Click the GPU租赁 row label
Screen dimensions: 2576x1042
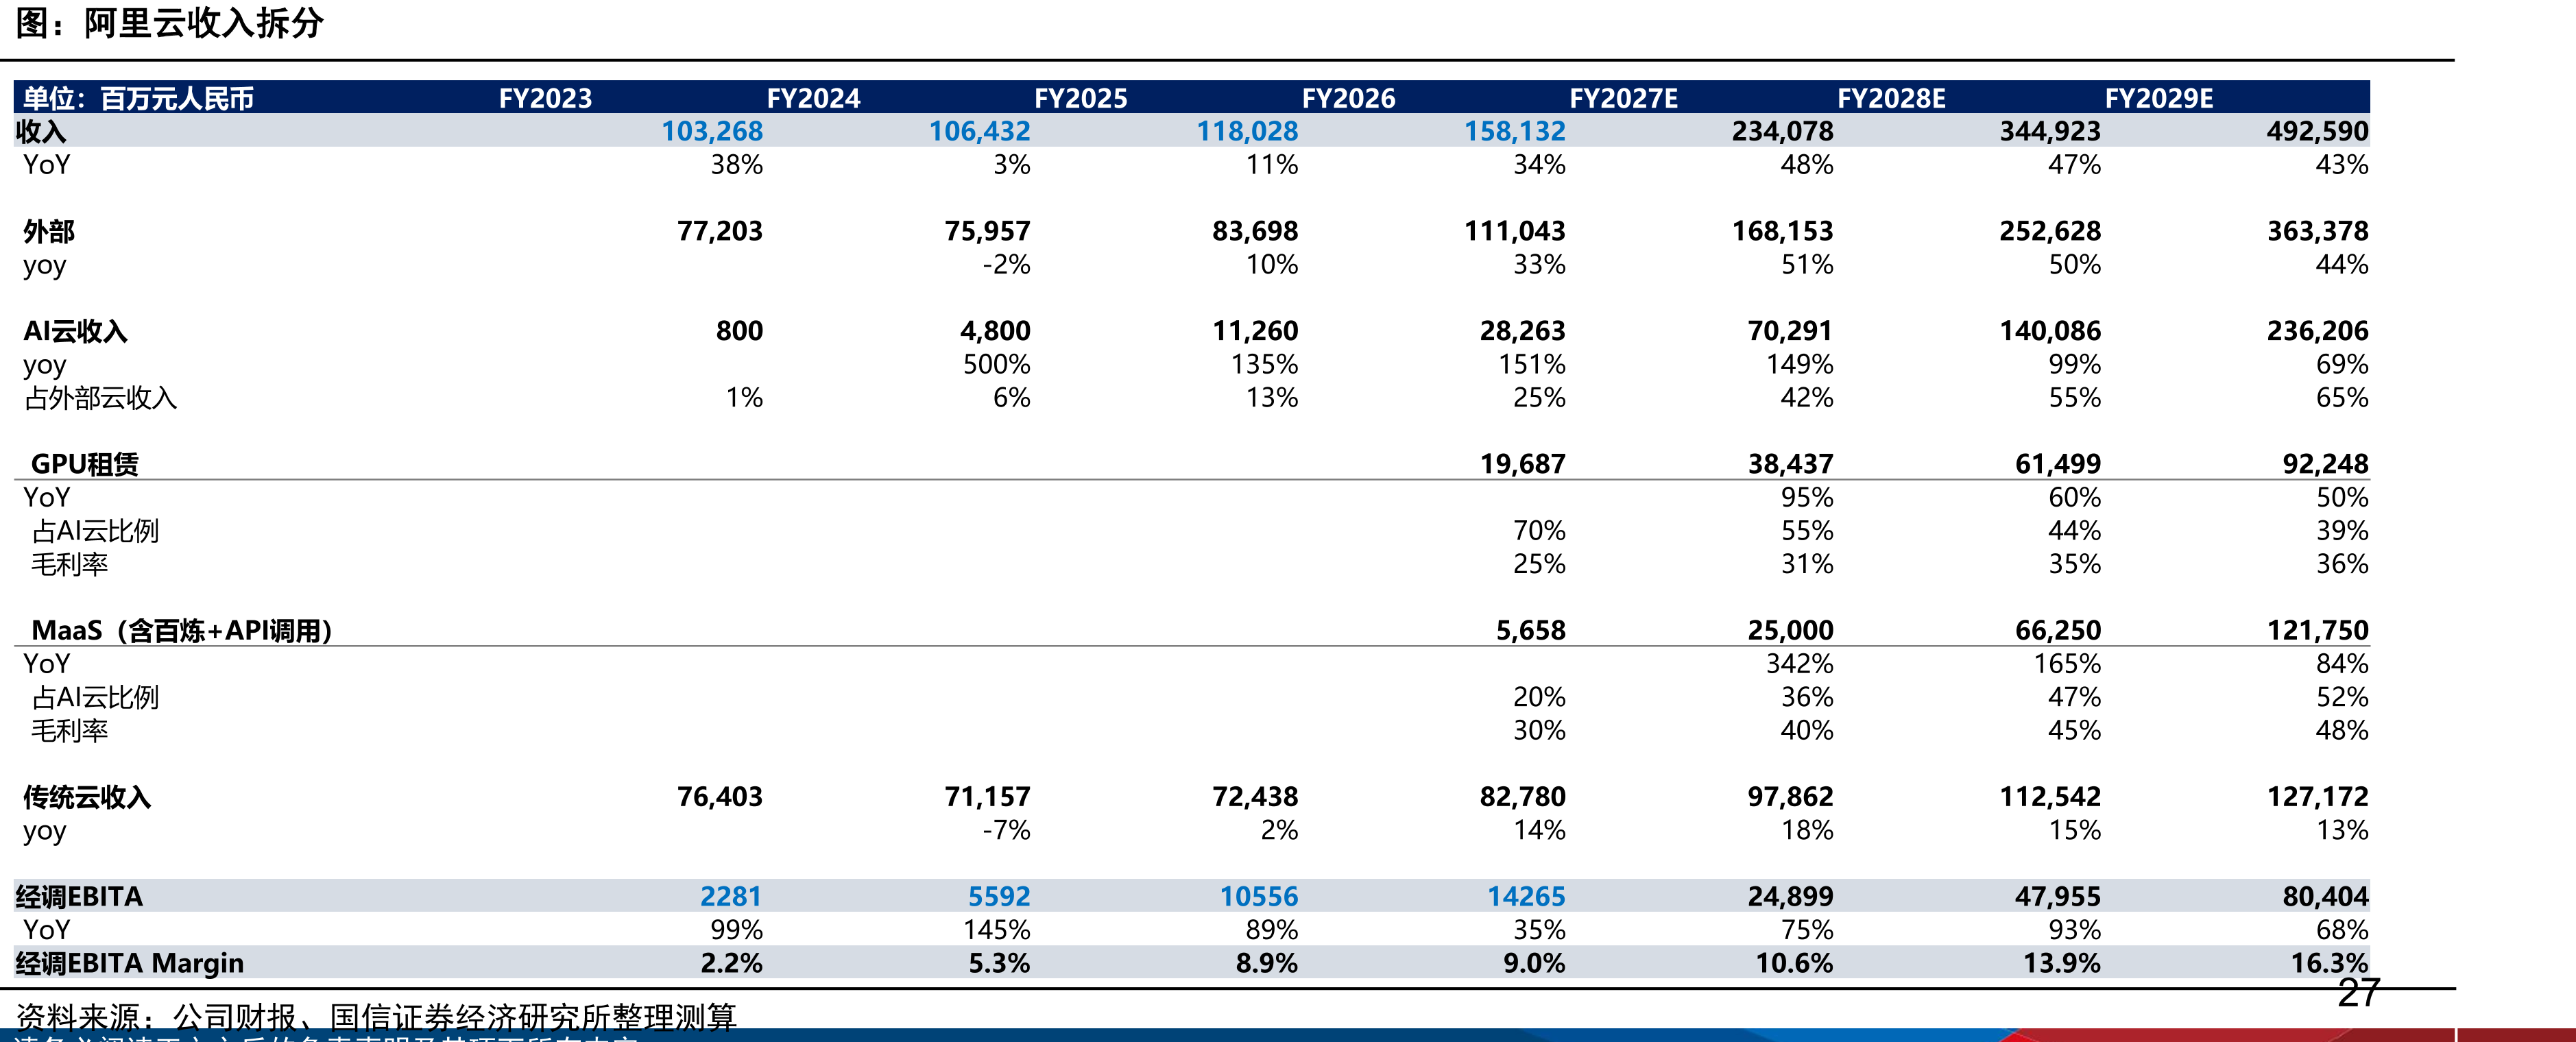85,464
